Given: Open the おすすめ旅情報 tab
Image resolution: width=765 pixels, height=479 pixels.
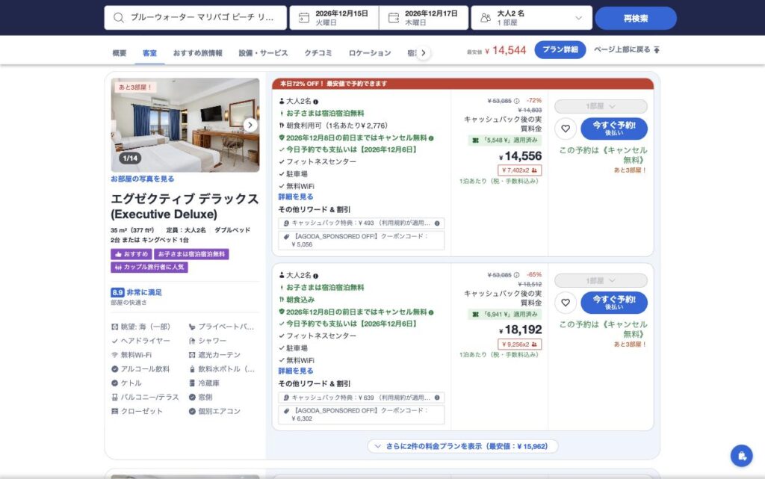Looking at the screenshot, I should pos(197,52).
